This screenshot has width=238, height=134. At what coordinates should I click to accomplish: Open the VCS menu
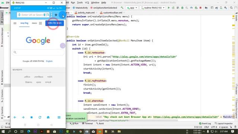87,3
